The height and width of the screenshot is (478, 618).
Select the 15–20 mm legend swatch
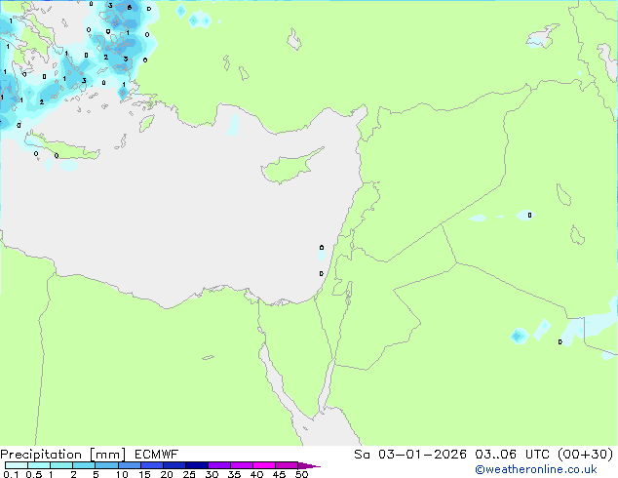pos(152,465)
